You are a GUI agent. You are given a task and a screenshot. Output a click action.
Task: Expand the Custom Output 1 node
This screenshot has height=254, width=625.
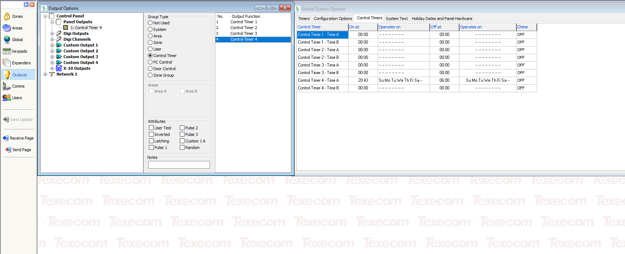[52, 45]
